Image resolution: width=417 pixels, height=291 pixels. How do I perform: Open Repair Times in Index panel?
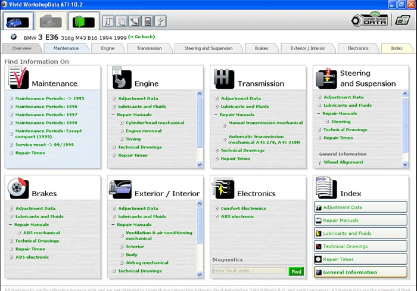(x=360, y=259)
